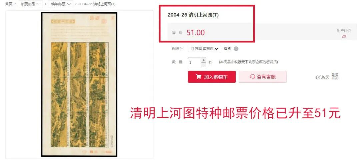Decrease quantity with the minus button
The image size is (360, 160).
[203, 65]
